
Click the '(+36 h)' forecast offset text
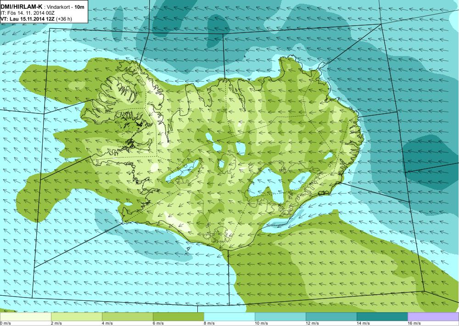pos(64,19)
